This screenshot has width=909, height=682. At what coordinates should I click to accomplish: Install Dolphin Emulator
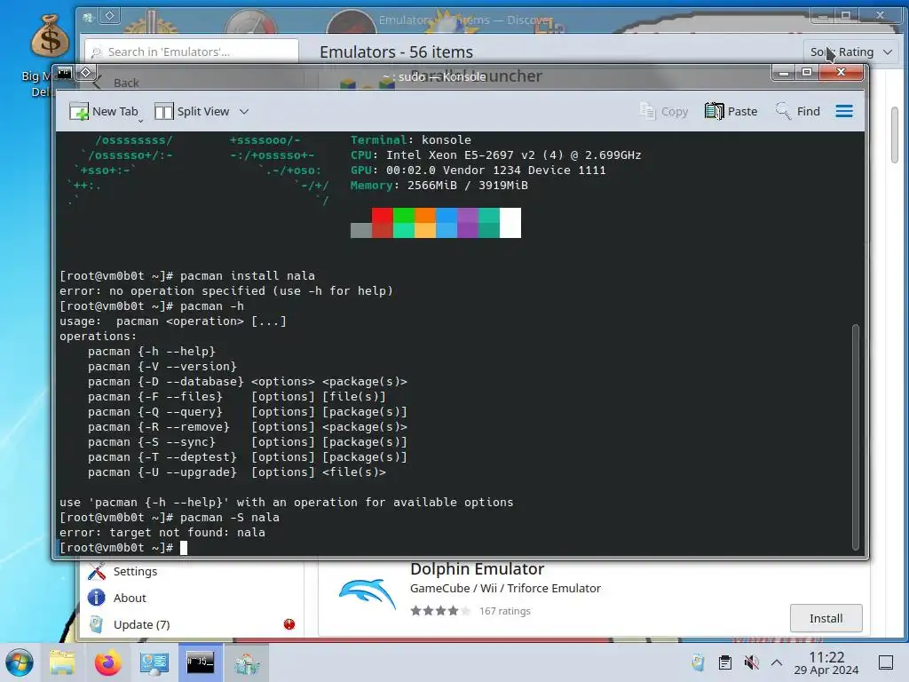tap(826, 618)
